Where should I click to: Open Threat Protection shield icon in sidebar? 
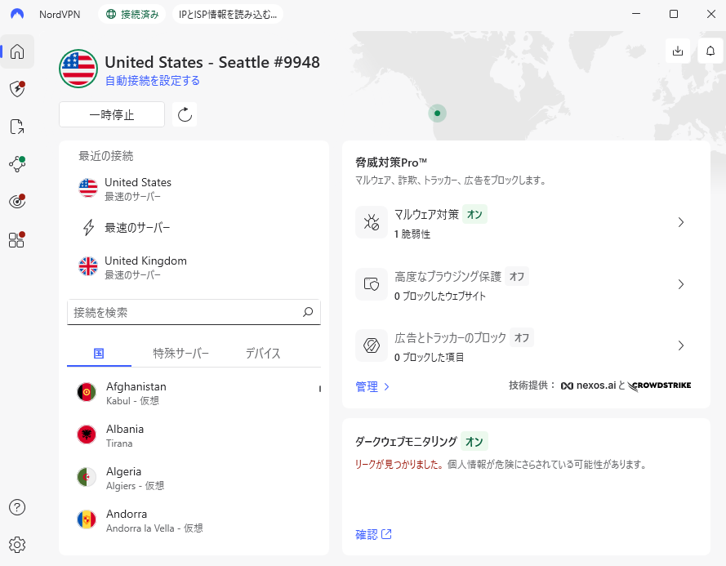17,89
